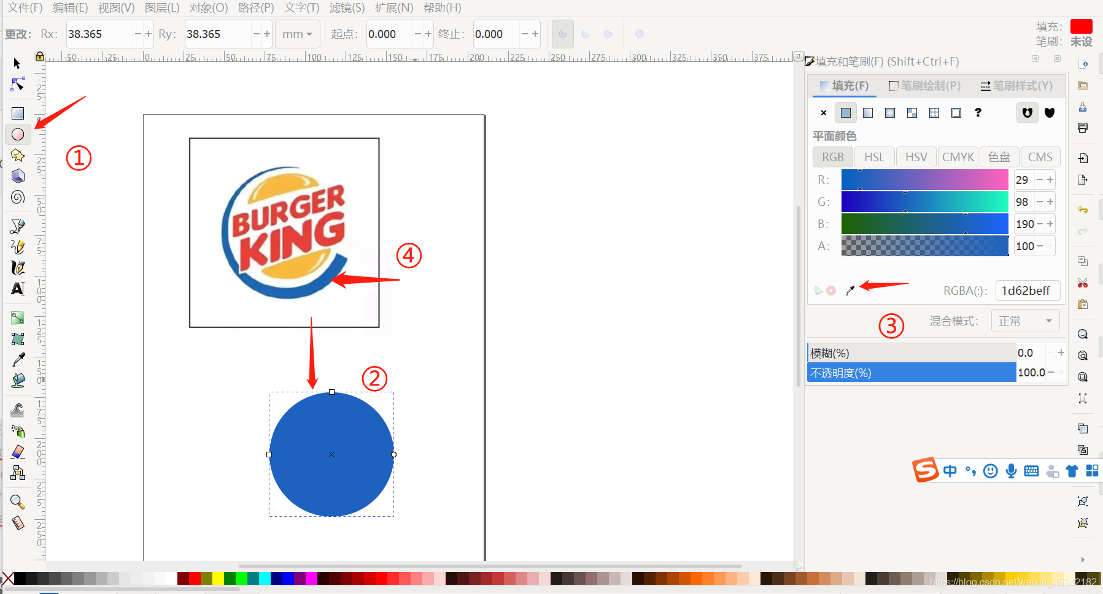
Task: Increase blur 模糊 value with plus
Action: pos(1061,352)
